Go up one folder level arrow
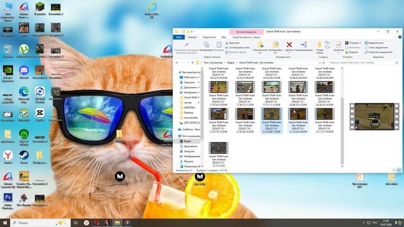The image size is (404, 227). click(x=192, y=62)
